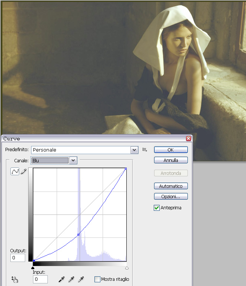Screen dimensions: 246x286
Task: Apply the Automatico correction
Action: pyautogui.click(x=171, y=186)
